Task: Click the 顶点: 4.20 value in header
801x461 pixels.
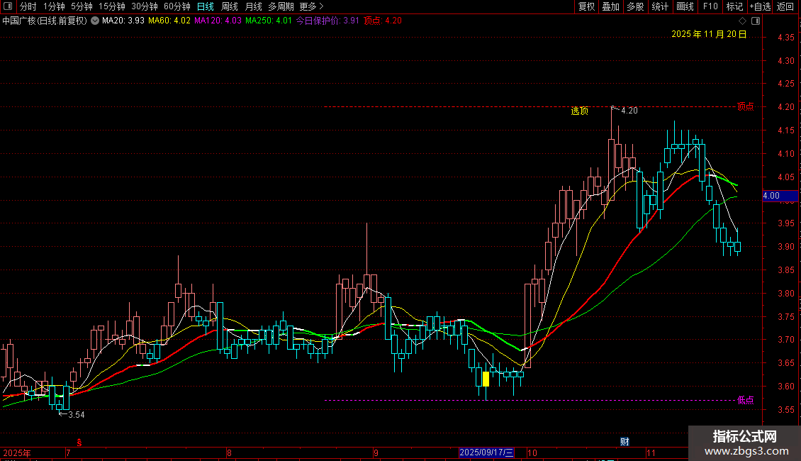Action: click(x=383, y=21)
